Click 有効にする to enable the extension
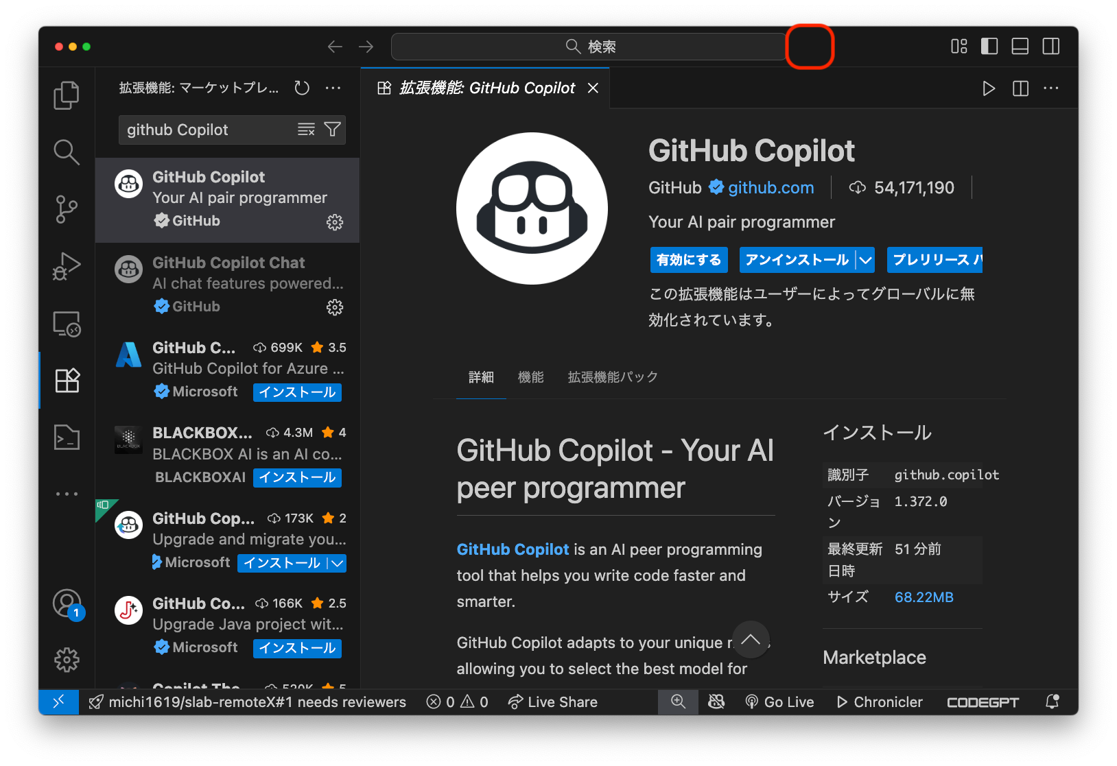Viewport: 1117px width, 766px height. (689, 260)
